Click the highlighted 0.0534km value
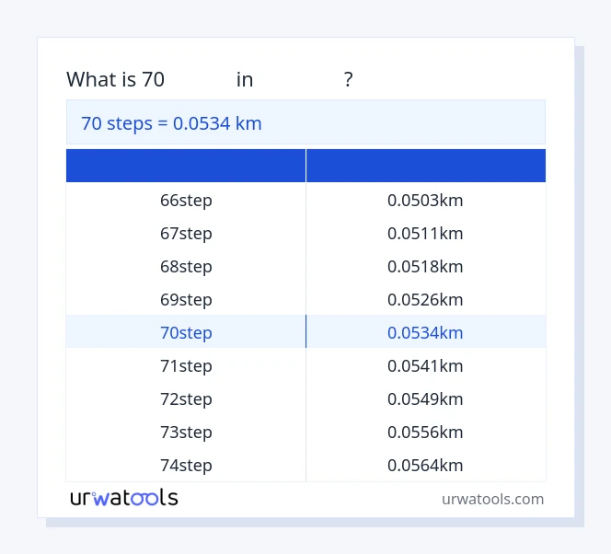This screenshot has width=611, height=554. (425, 333)
